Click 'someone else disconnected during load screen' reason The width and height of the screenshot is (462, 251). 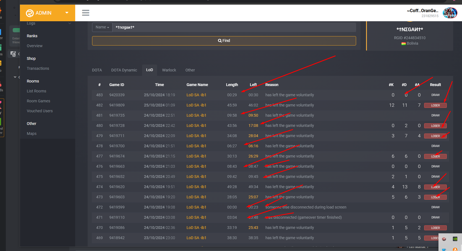[x=306, y=207]
